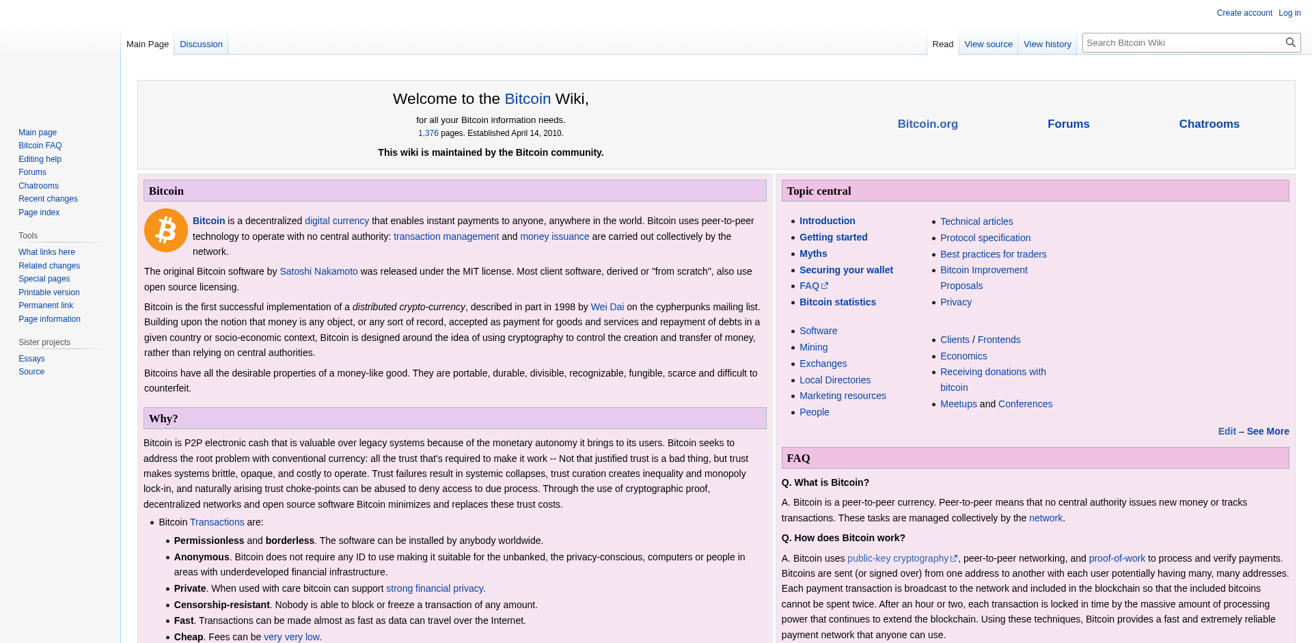Open the Main Page tab
The image size is (1312, 643).
tap(148, 44)
